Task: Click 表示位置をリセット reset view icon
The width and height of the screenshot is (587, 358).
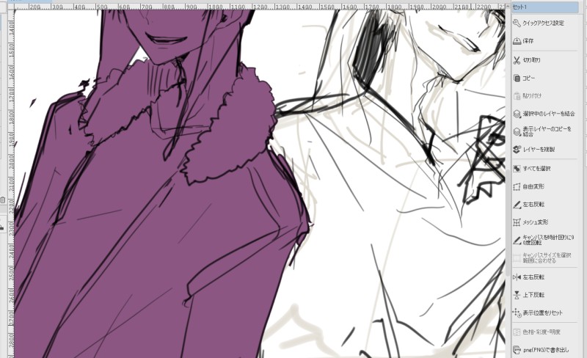Action: pos(517,313)
